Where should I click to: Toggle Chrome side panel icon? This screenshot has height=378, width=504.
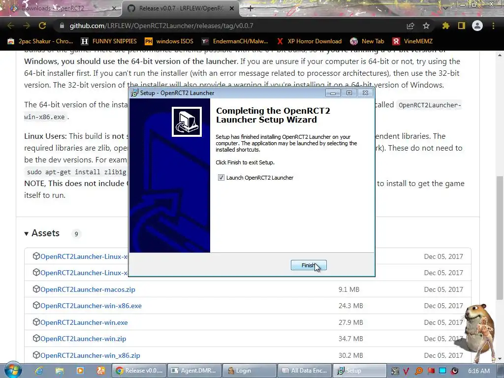pos(462,26)
